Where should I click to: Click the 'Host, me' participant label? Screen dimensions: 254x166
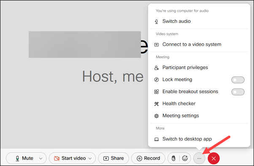click(x=113, y=76)
